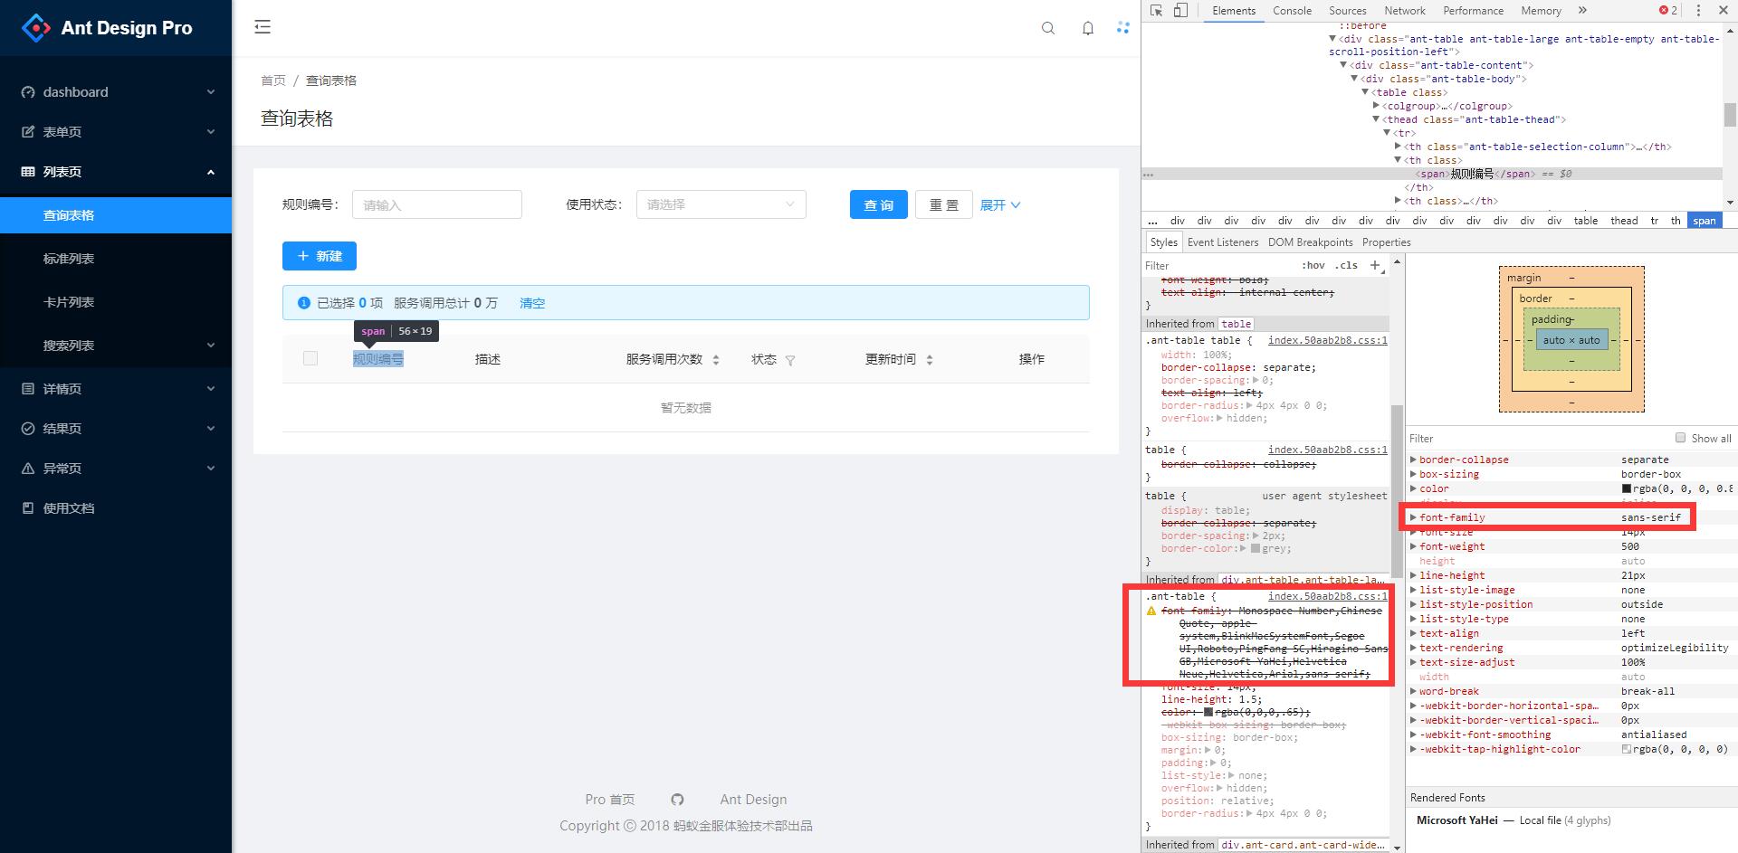Expand the search form via 展开
1738x853 pixels.
click(1000, 205)
